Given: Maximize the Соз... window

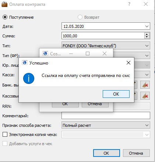Looking at the screenshot, I should pos(88,54).
